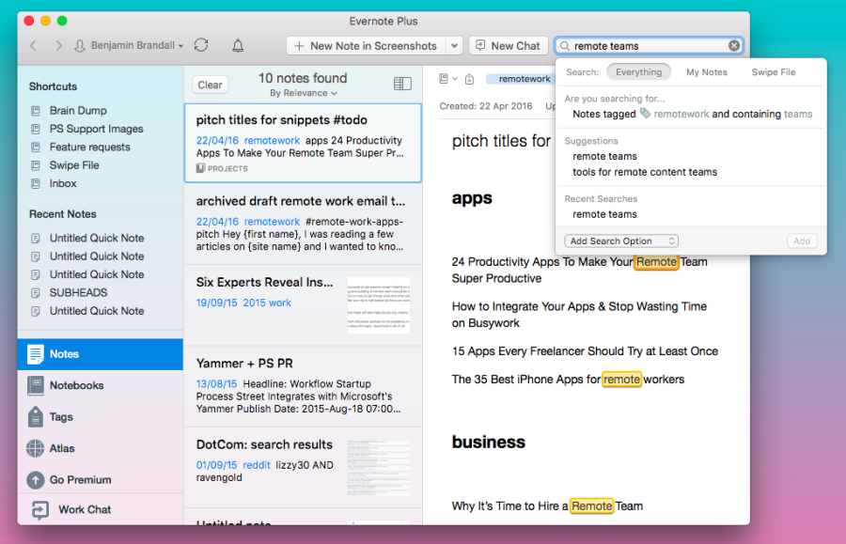Open the Add Search Option dropdown
Screen dimensions: 846x544
click(621, 241)
